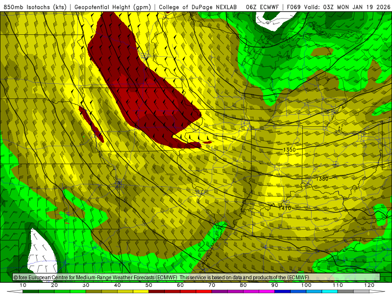Click the '850mb Isotachs (kts)' title text
Screen dimensions: 392x294
(35, 7)
